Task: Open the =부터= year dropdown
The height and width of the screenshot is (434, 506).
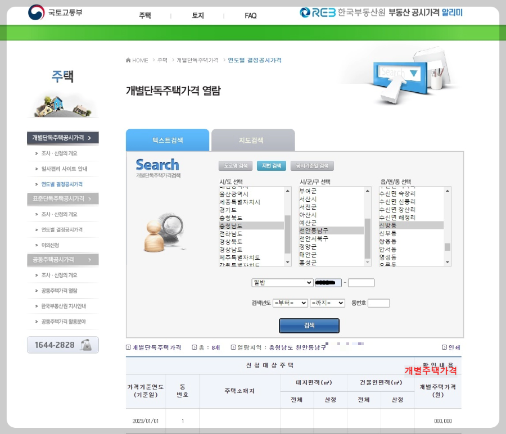Action: tap(291, 303)
